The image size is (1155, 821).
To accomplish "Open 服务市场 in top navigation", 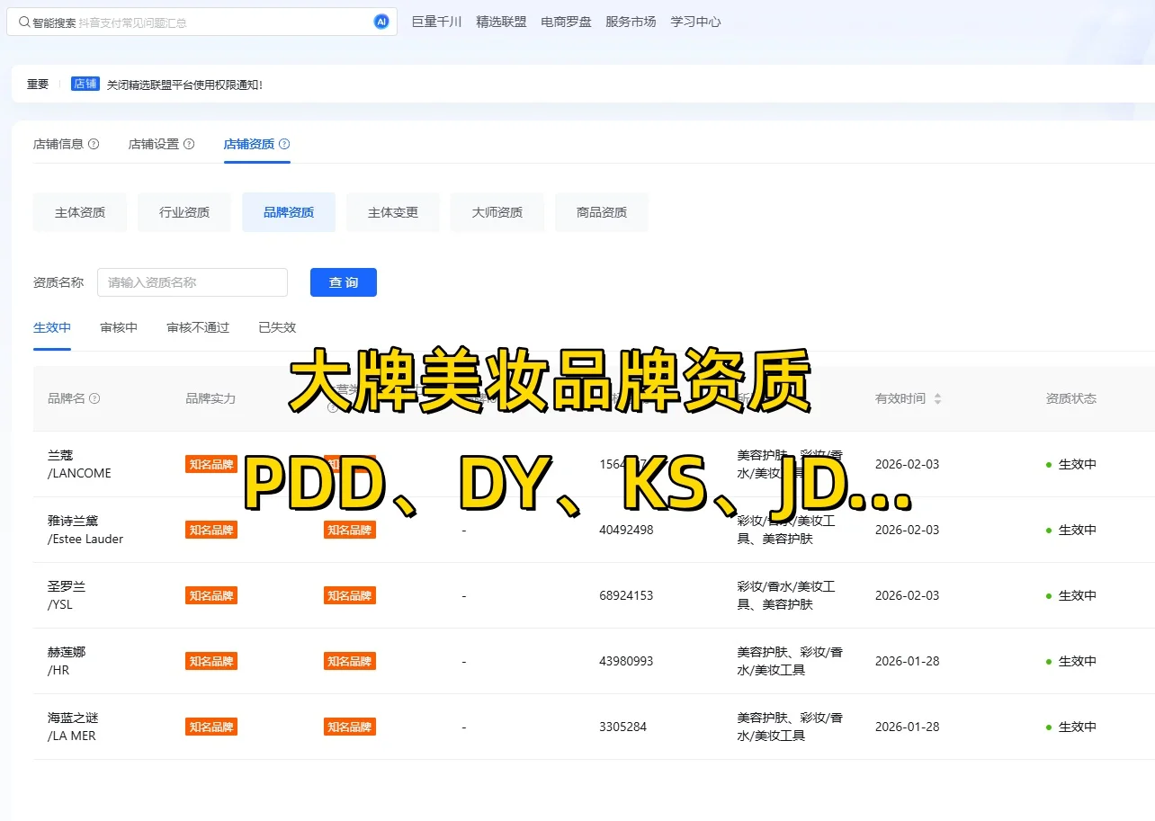I will [x=631, y=22].
